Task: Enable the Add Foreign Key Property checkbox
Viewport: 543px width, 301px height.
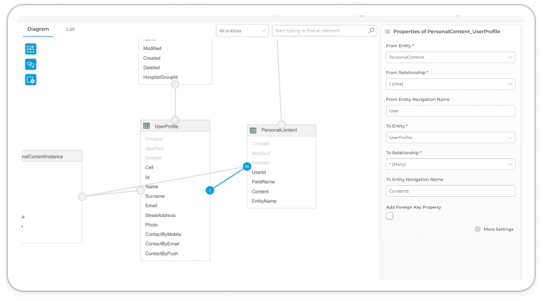Action: click(390, 216)
